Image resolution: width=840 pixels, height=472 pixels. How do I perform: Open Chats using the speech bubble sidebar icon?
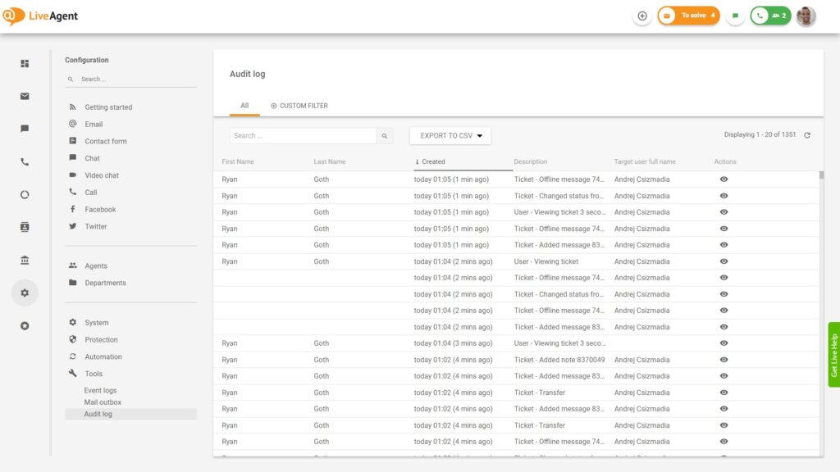coord(25,128)
